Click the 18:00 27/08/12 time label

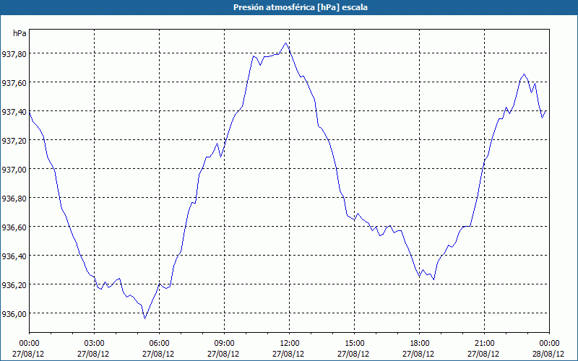(418, 349)
